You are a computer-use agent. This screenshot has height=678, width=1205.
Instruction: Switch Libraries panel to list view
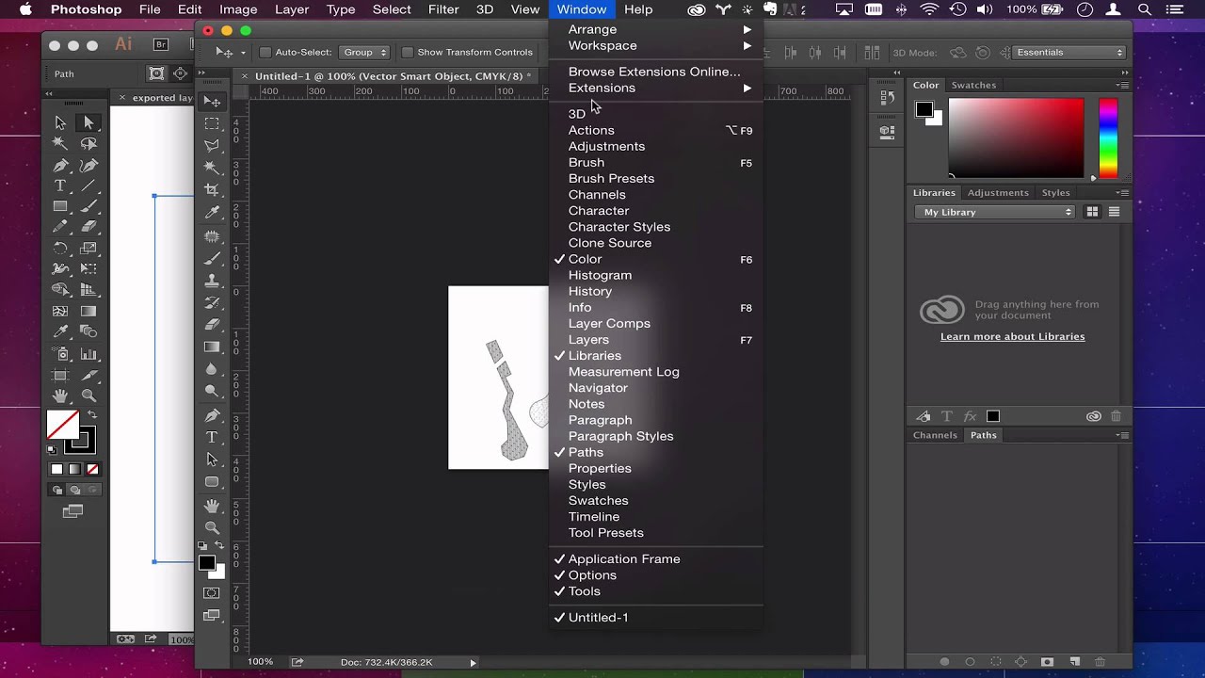(x=1114, y=212)
